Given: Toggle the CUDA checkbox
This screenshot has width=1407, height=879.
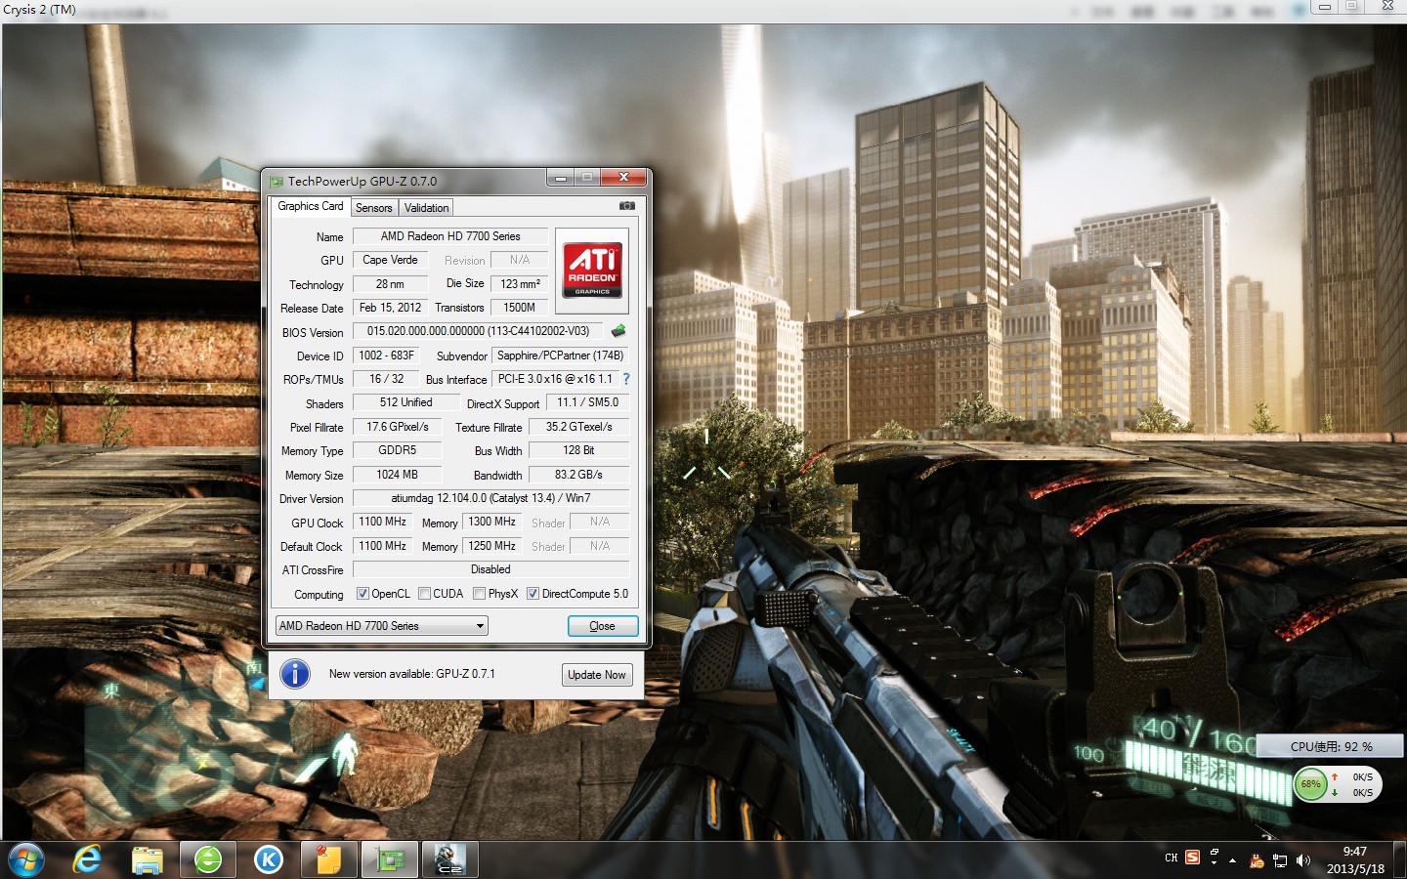Looking at the screenshot, I should (424, 594).
